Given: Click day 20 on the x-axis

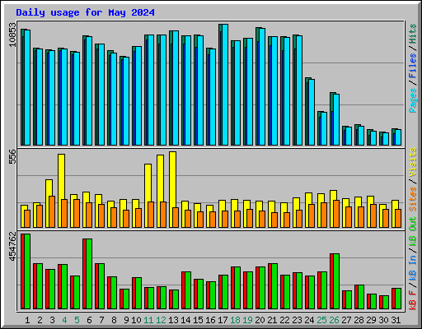Looking at the screenshot, I should [x=260, y=320].
